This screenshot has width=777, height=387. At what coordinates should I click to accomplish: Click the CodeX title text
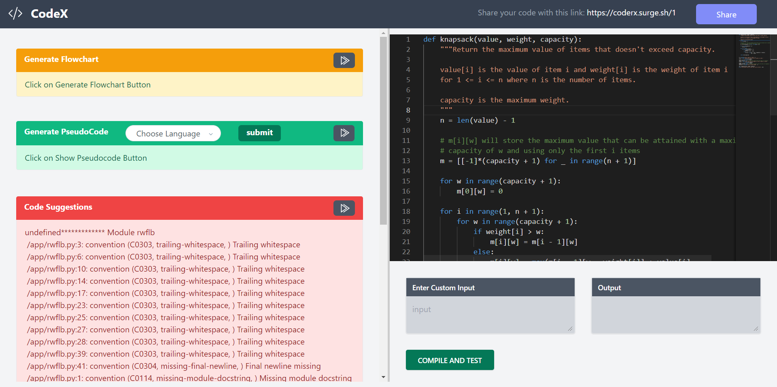coord(49,14)
